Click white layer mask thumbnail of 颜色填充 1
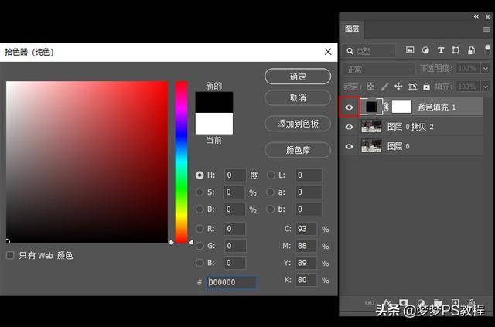Screen dimensions: 495x327 [401, 107]
